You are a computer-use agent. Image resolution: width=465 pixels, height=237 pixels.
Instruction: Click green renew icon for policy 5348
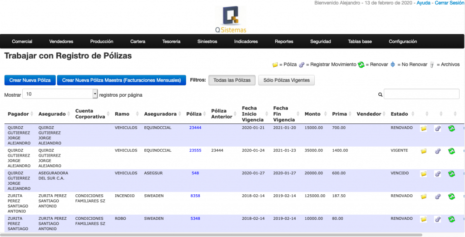[451, 219]
